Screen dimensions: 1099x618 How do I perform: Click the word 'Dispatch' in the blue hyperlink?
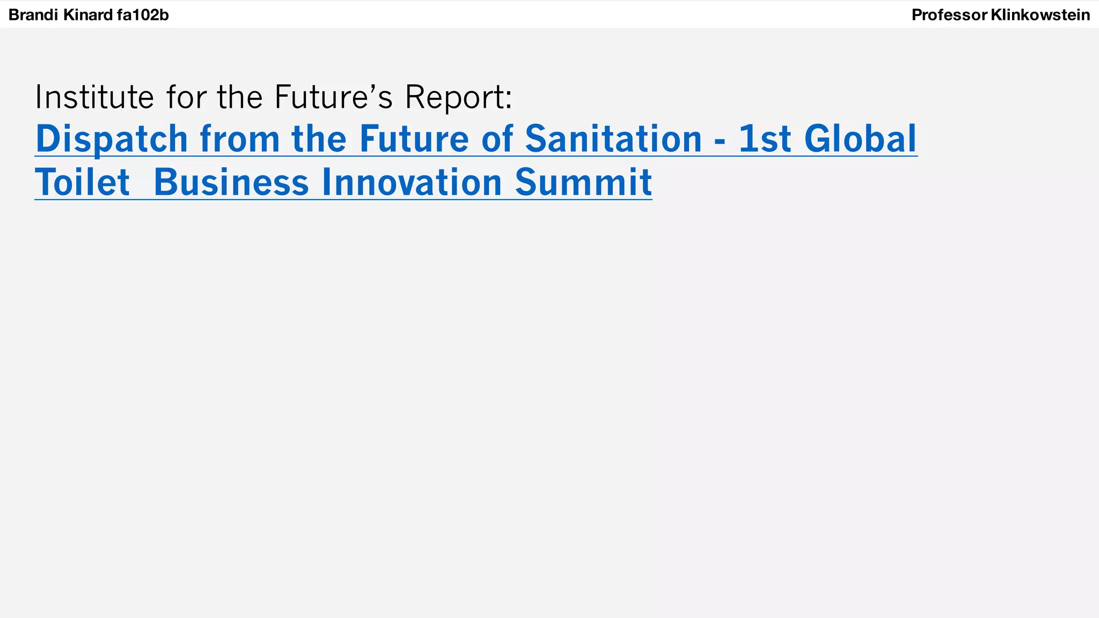(112, 139)
